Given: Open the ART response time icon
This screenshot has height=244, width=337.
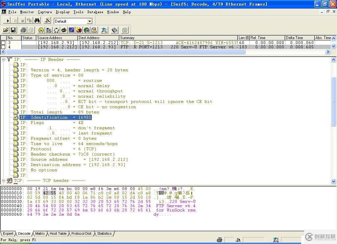Looking at the screenshot, I should 64,30.
